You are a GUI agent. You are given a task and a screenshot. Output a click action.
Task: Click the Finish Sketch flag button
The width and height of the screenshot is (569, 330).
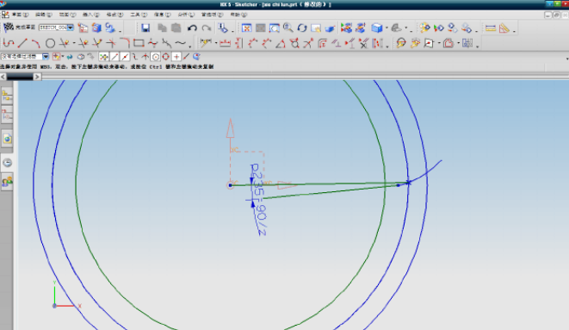click(19, 28)
